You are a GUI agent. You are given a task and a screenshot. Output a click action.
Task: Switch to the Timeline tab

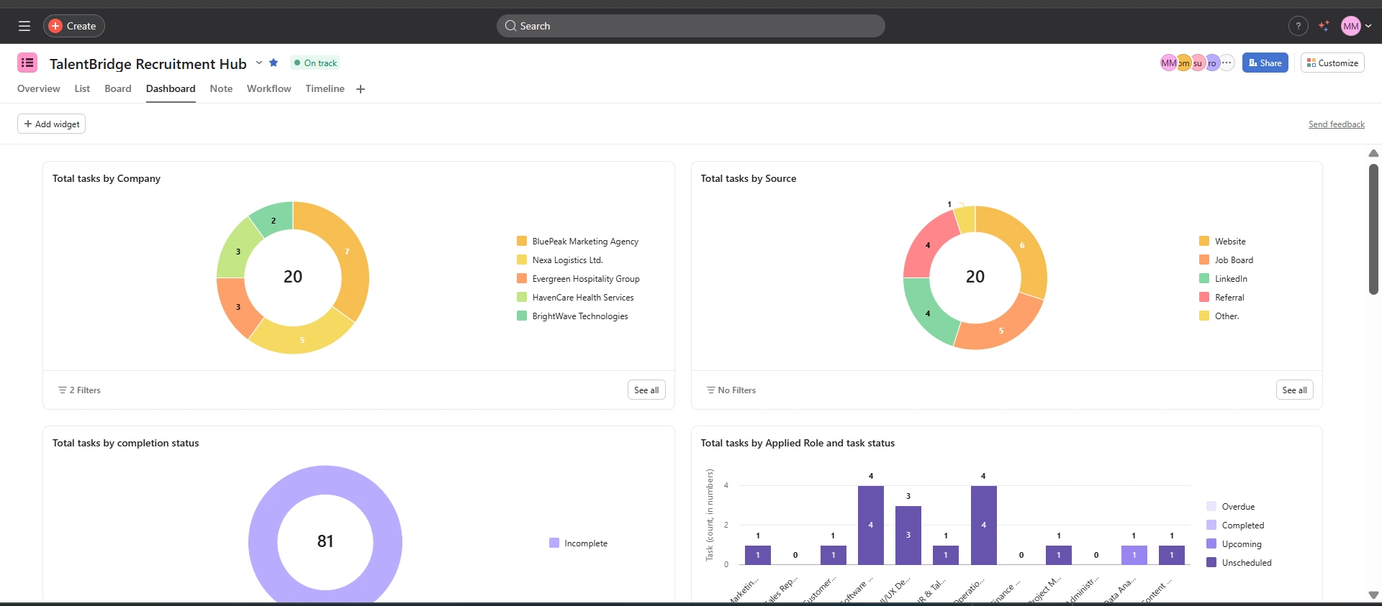[325, 88]
